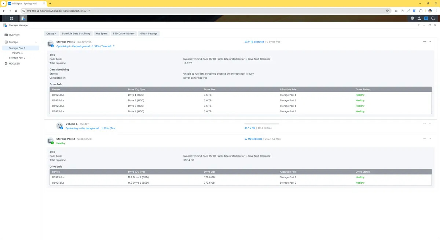Click the Storage Manager help question mark
Viewport: 440px width, 240px height.
coord(418,25)
